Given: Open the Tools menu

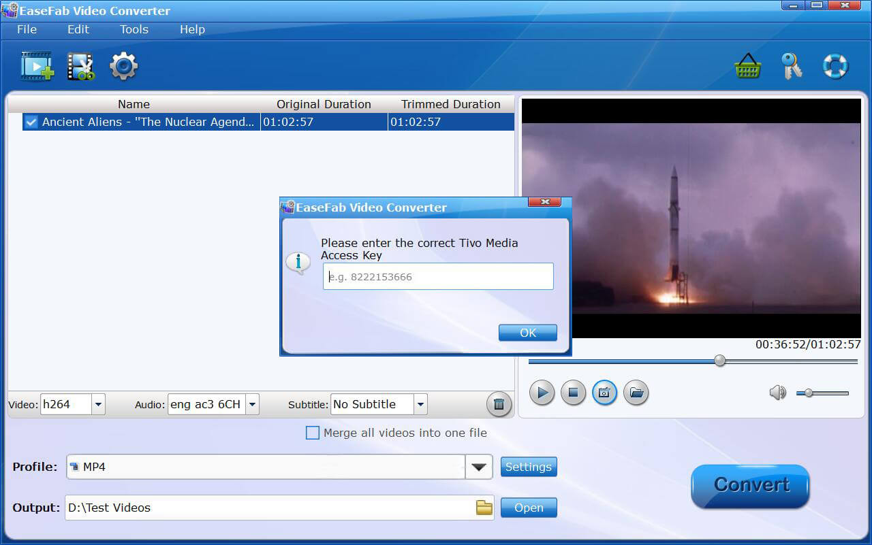Looking at the screenshot, I should click(x=134, y=29).
